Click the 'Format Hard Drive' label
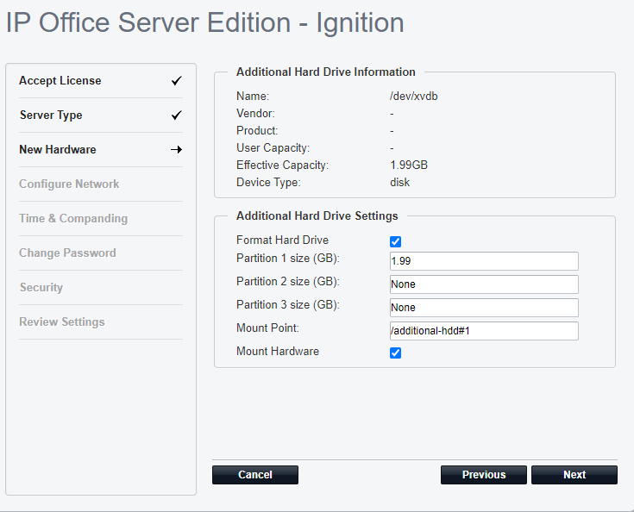This screenshot has height=512, width=634. pyautogui.click(x=283, y=240)
